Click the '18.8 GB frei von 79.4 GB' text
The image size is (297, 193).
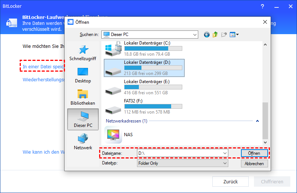tap(147, 54)
